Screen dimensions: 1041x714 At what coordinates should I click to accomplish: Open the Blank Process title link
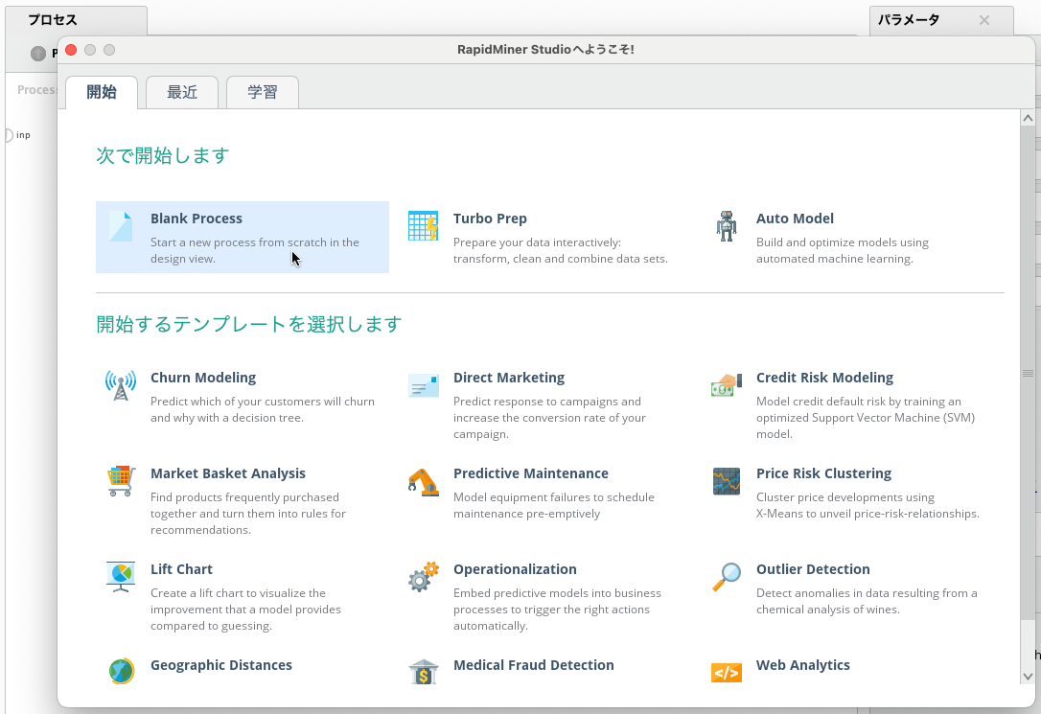(197, 219)
